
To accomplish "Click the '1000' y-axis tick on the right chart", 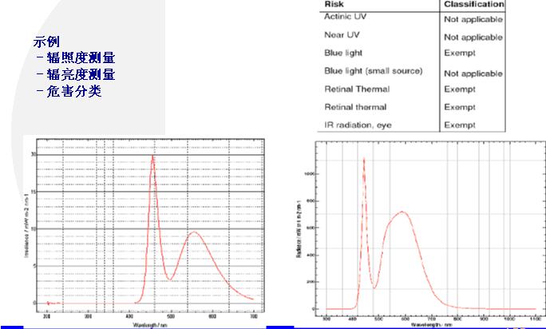I will pyautogui.click(x=309, y=173).
